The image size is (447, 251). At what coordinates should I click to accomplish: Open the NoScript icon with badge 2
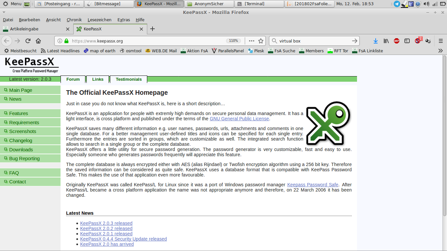point(418,41)
